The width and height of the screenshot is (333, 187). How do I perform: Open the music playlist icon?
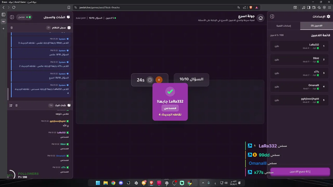304,8
